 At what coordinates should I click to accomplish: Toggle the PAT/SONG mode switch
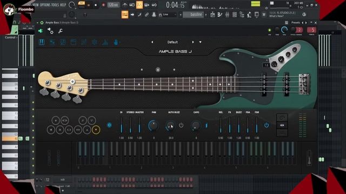point(82,5)
